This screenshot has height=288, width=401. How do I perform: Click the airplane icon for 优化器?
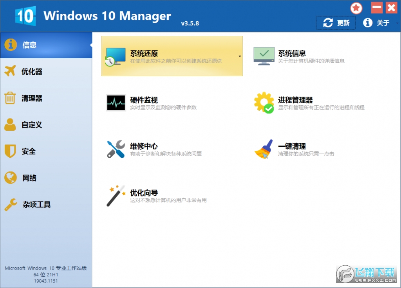10,71
